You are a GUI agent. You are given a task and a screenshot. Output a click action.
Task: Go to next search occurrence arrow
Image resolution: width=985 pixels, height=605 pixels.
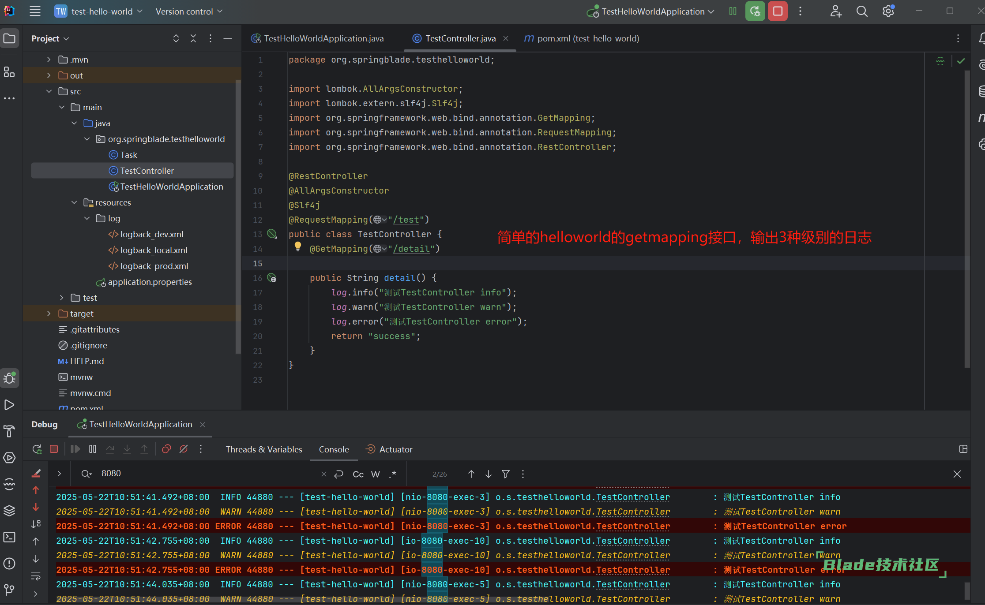click(x=489, y=474)
